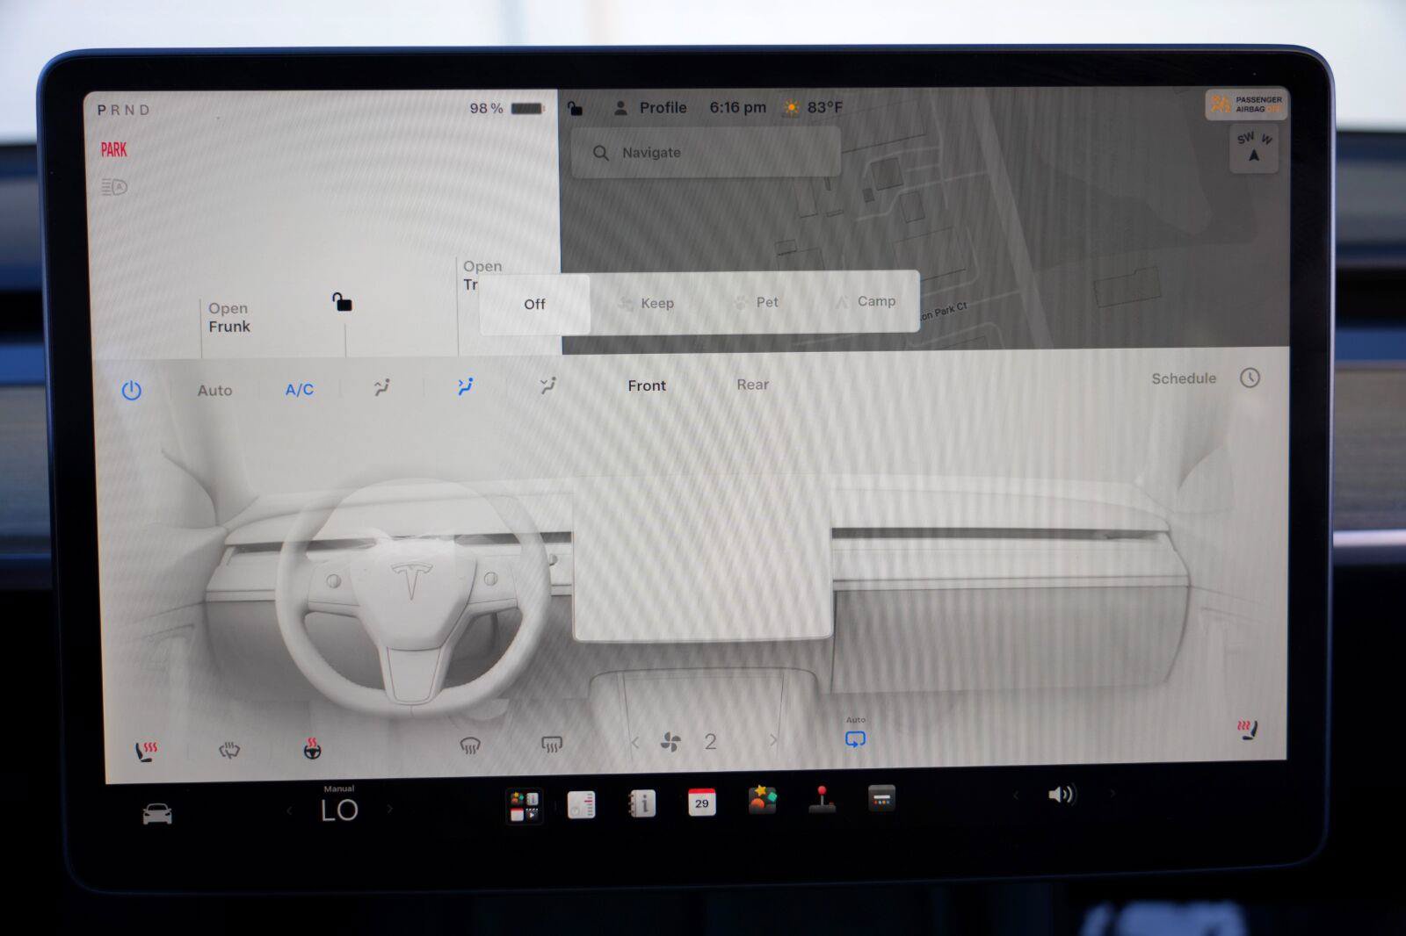Screen dimensions: 1406x936
Task: Open the app launcher icon
Action: pyautogui.click(x=525, y=806)
